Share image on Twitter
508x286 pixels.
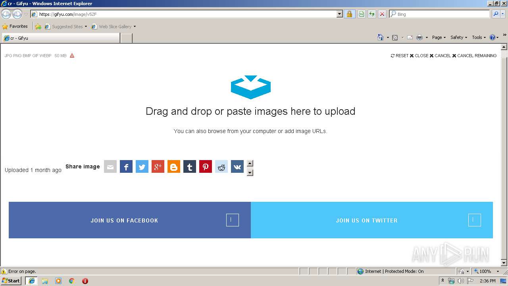(x=142, y=167)
